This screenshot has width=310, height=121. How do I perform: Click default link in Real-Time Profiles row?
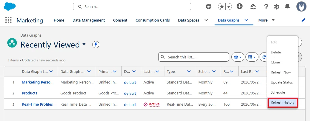click(130, 104)
